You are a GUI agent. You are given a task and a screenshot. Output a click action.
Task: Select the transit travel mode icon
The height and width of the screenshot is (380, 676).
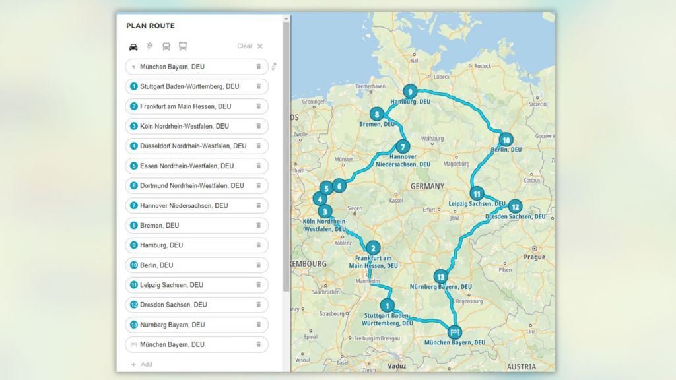click(x=182, y=46)
